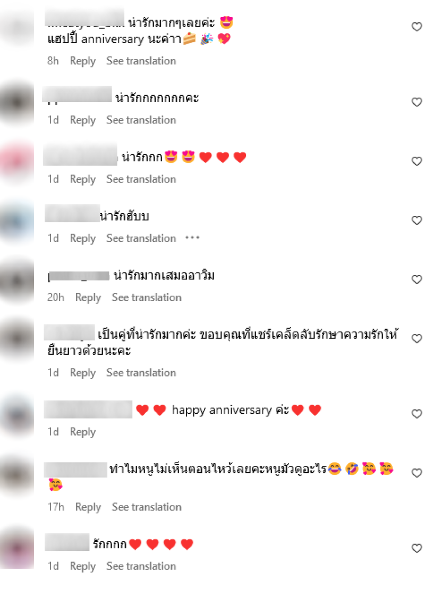Open the first commenter's blurred profile picture
This screenshot has height=594, width=425.
click(17, 27)
